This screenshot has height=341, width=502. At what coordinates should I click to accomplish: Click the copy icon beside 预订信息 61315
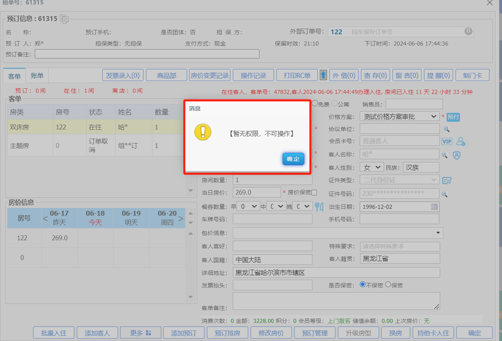tap(64, 19)
